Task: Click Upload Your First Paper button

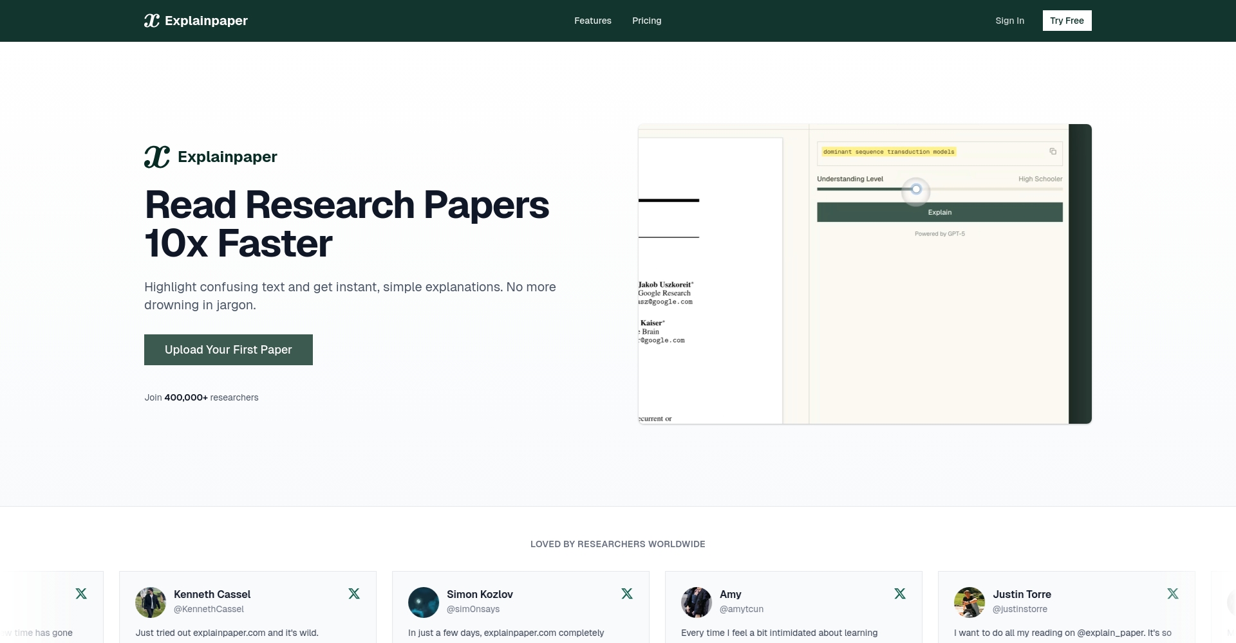Action: coord(229,350)
